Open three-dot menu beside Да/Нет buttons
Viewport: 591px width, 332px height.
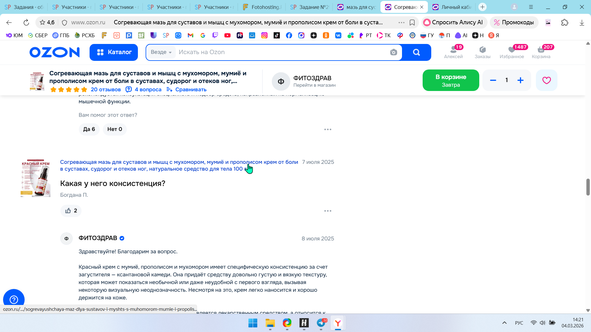[328, 129]
